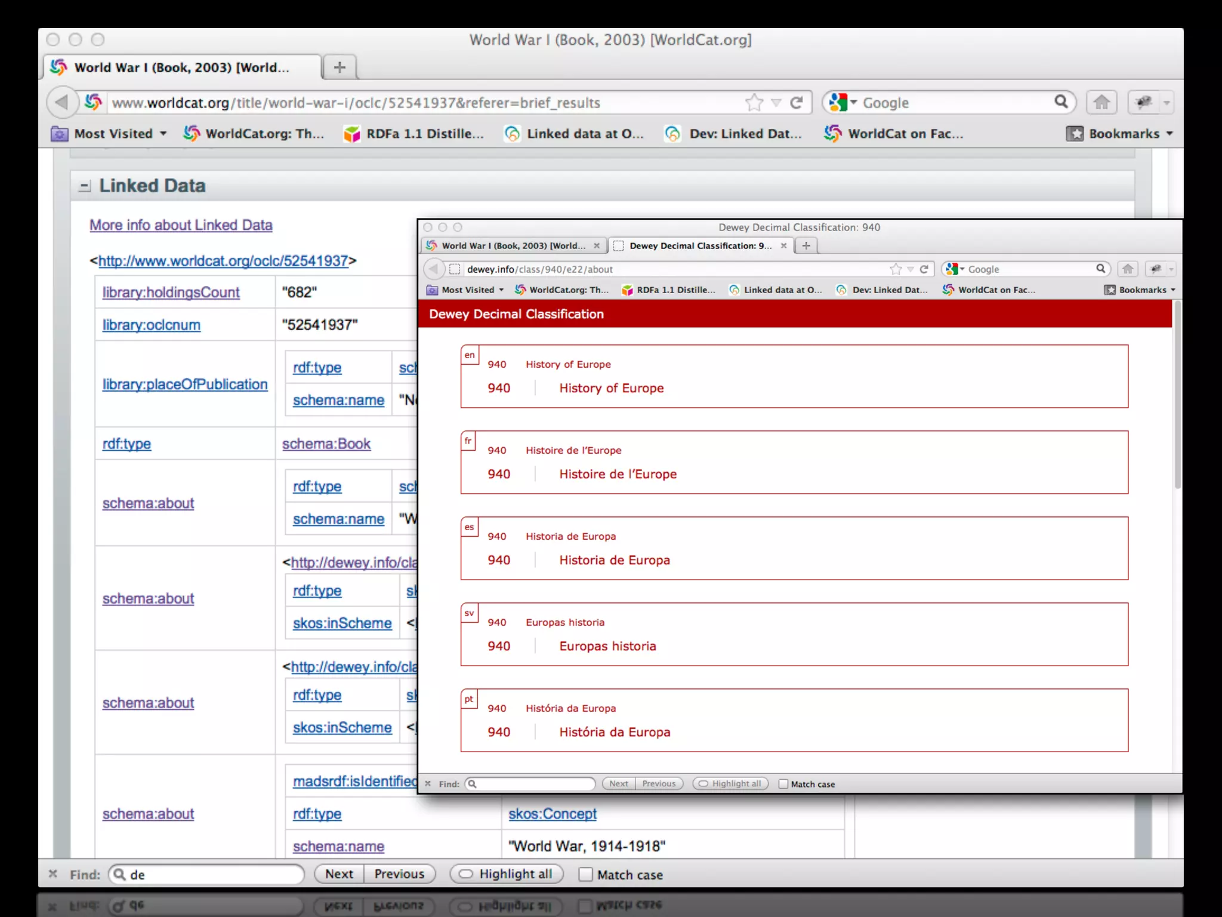This screenshot has height=917, width=1222.
Task: Check Match case in Dewey window find bar
Action: 783,784
